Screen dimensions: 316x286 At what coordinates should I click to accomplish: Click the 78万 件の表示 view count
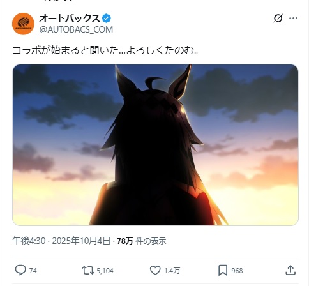tap(142, 241)
